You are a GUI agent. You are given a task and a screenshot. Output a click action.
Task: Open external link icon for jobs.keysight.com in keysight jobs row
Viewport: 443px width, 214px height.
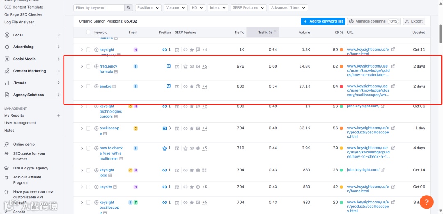pos(383,170)
